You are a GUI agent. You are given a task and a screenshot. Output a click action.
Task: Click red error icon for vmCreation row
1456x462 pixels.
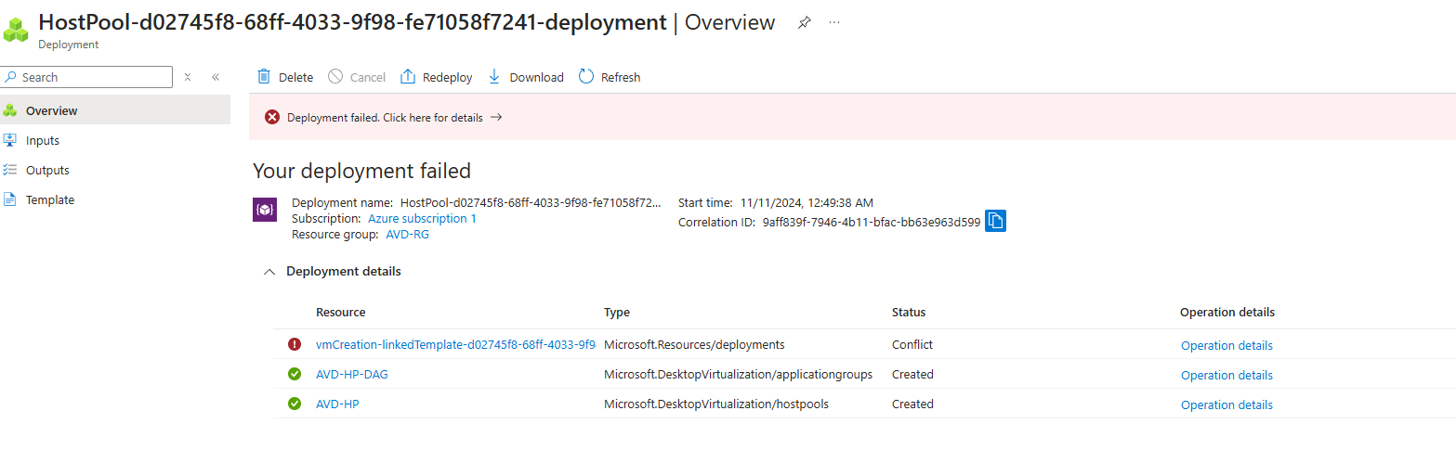pos(295,344)
